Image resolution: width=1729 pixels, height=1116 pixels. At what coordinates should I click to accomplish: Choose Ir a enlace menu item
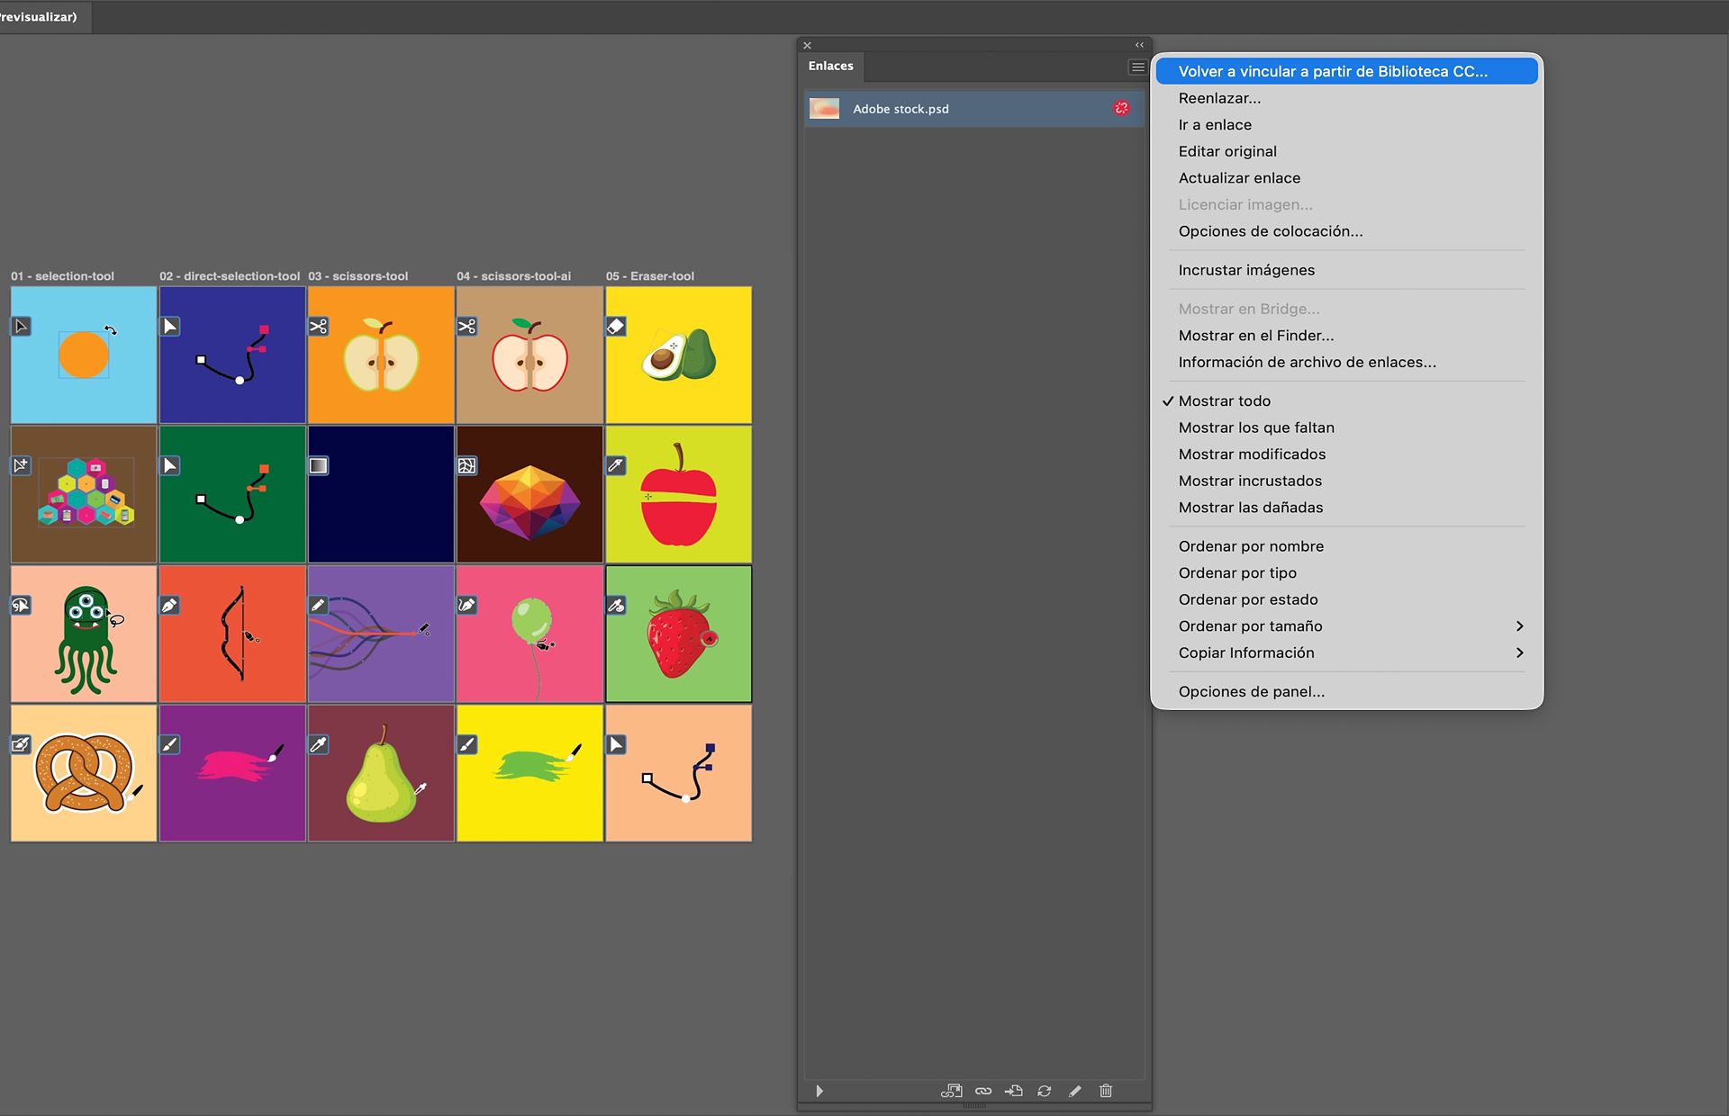point(1346,124)
